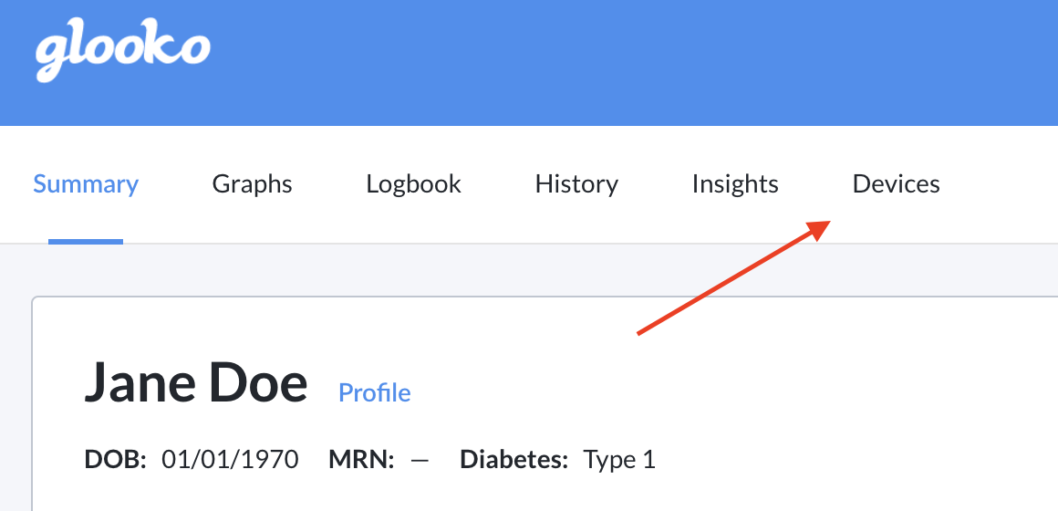
Task: Click the patient name Jane Doe
Action: tap(196, 382)
